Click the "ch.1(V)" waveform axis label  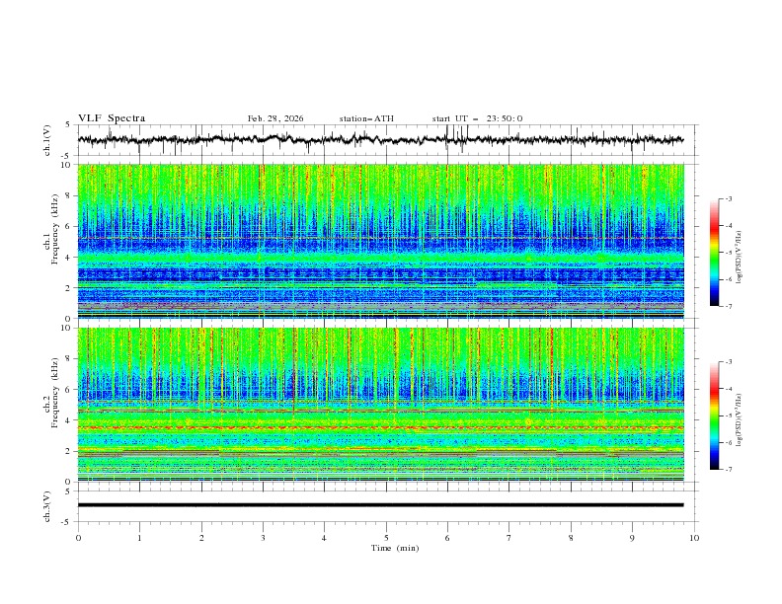coord(47,140)
